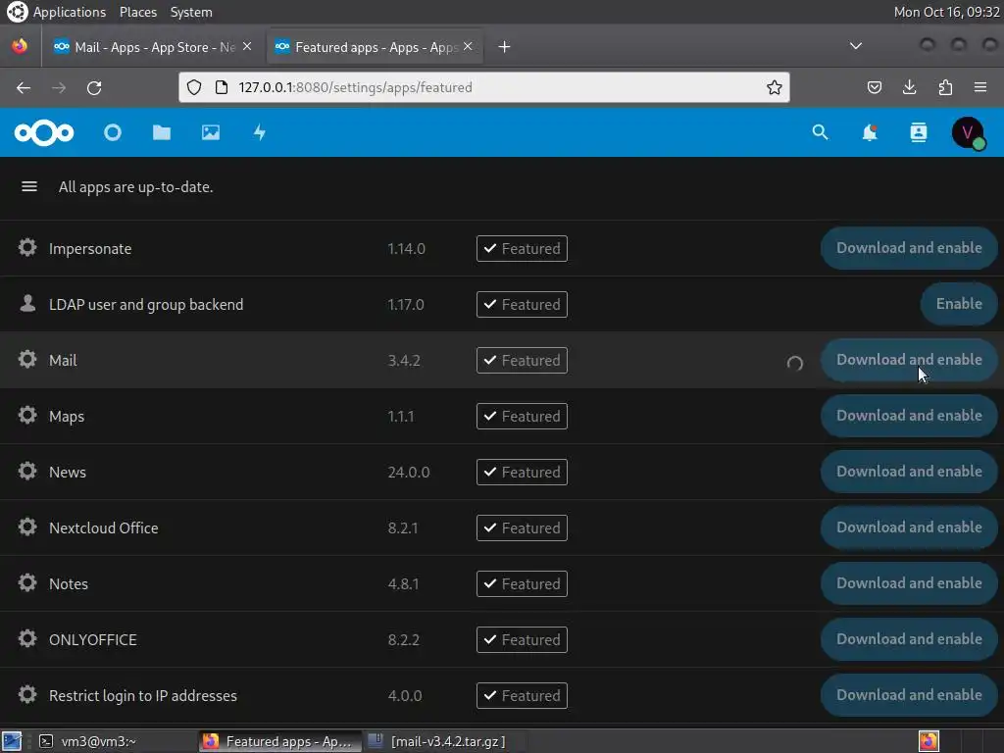1004x753 pixels.
Task: Open the Dashboard circle icon
Action: [113, 132]
